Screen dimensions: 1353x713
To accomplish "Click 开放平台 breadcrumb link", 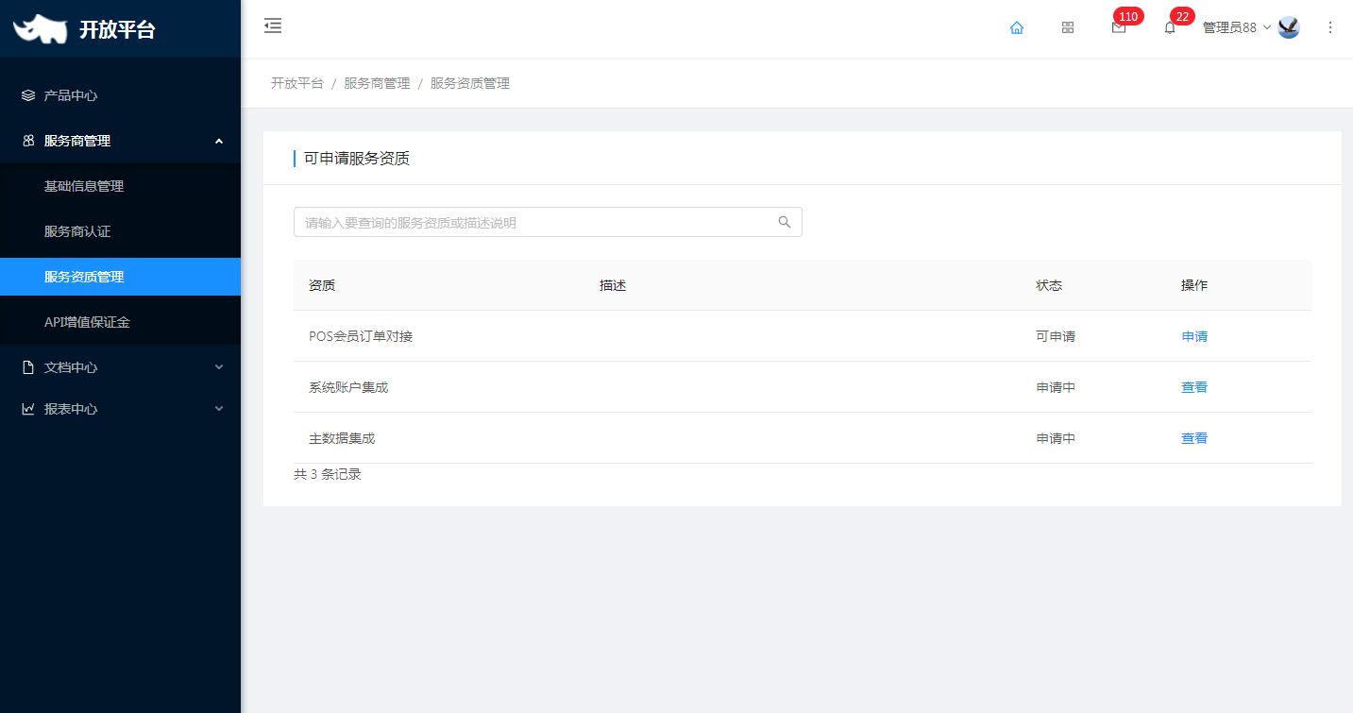I will coord(297,83).
